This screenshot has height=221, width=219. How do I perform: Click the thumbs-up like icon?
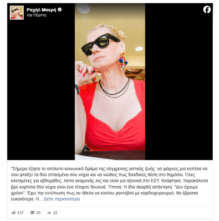tap(14, 213)
